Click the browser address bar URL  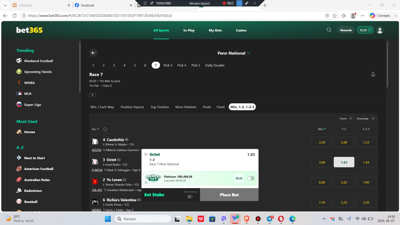coord(100,16)
